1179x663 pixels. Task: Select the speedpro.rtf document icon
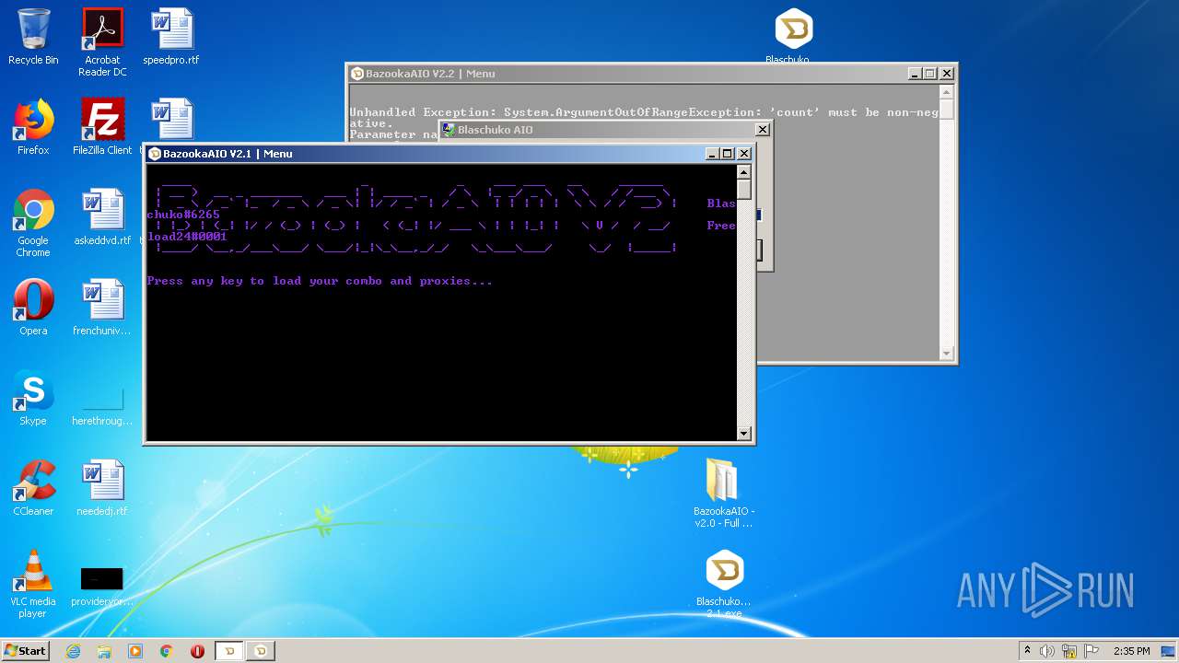[171, 37]
